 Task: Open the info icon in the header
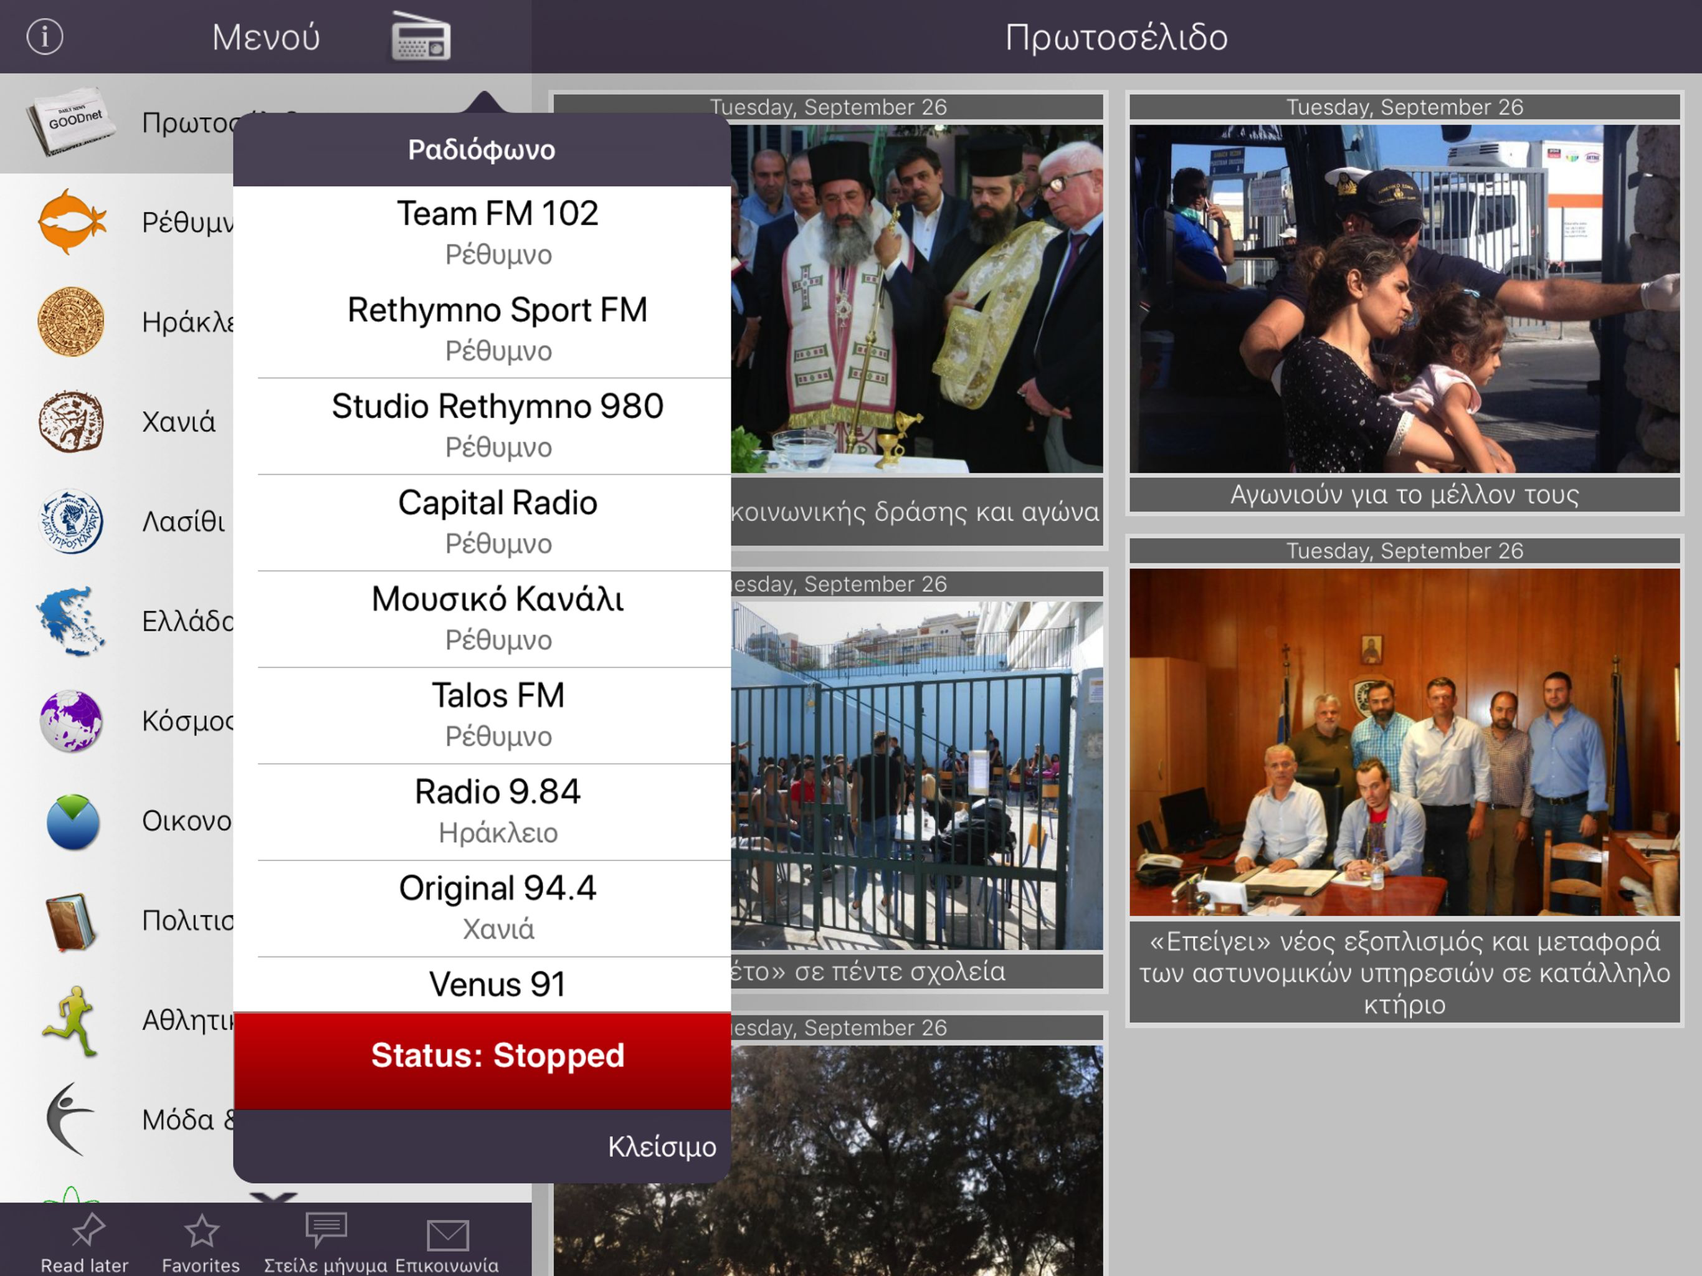coord(45,36)
